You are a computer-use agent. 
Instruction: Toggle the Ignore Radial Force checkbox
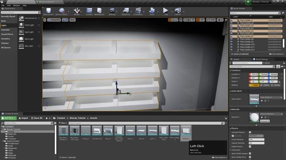250,157
